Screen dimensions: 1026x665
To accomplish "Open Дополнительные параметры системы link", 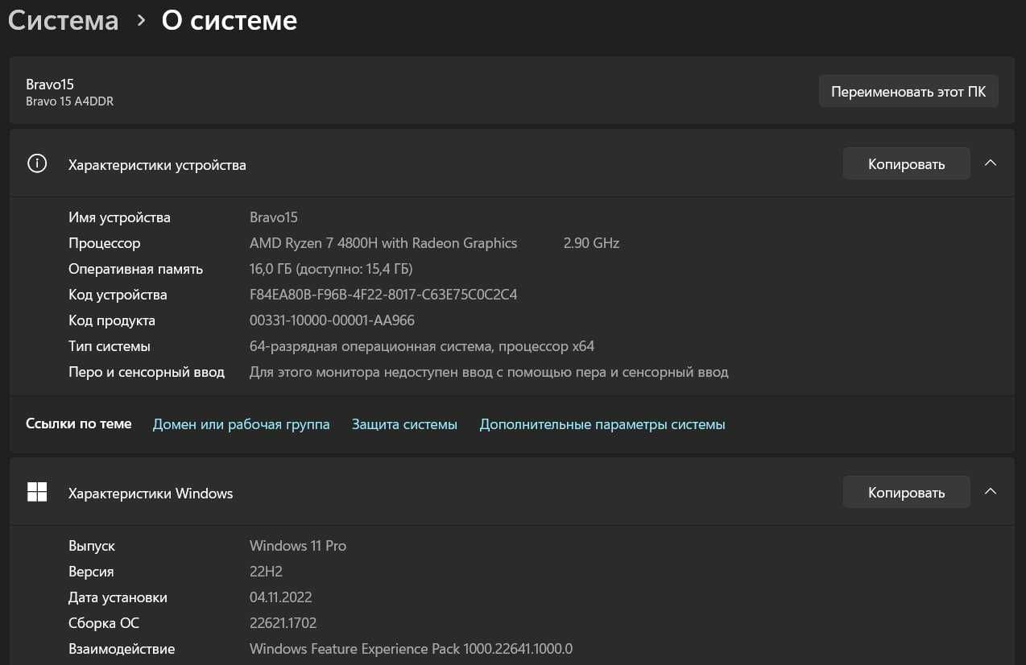I will [602, 424].
